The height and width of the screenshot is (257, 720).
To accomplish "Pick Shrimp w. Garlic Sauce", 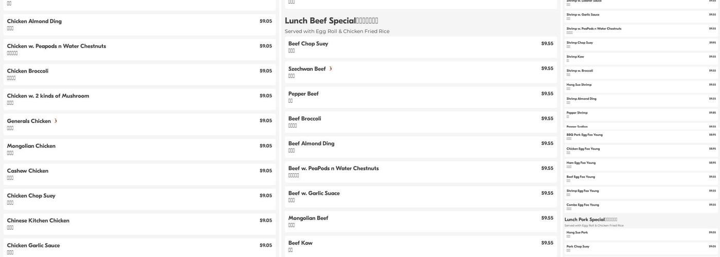I will point(583,15).
